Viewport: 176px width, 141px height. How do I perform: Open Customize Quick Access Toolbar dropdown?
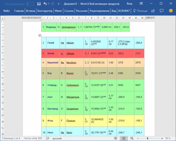pos(59,4)
